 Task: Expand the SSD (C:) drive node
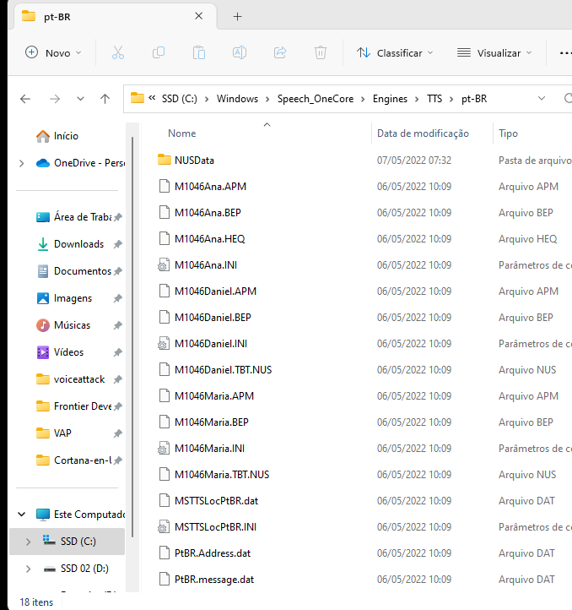pos(28,542)
